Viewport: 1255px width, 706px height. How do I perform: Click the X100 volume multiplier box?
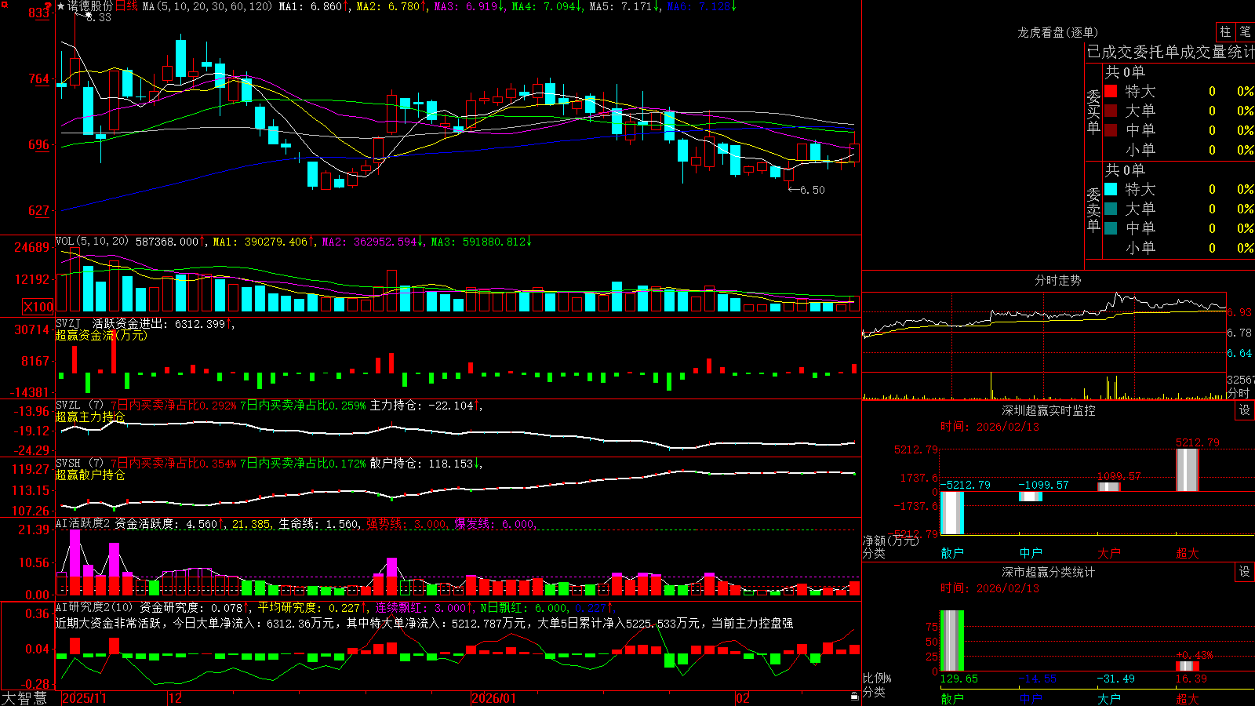tap(38, 307)
